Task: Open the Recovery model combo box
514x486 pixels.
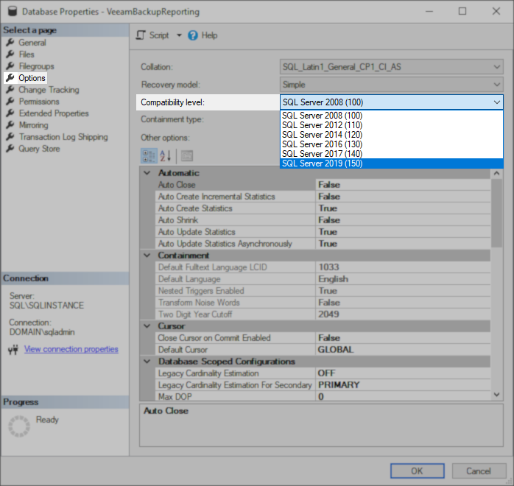Action: tap(392, 85)
